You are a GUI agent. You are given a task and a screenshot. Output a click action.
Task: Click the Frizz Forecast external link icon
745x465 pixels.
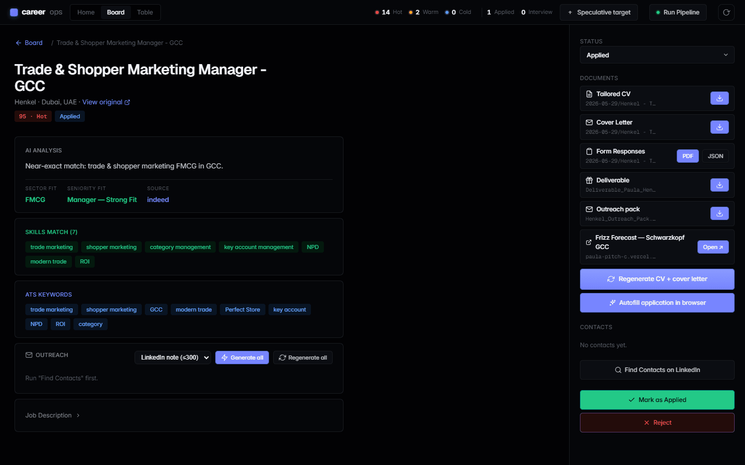pos(589,242)
